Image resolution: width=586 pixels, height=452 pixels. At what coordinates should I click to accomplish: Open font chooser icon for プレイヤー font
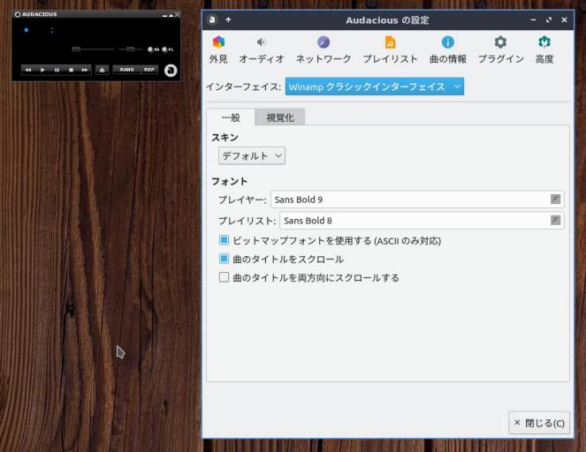tap(555, 200)
